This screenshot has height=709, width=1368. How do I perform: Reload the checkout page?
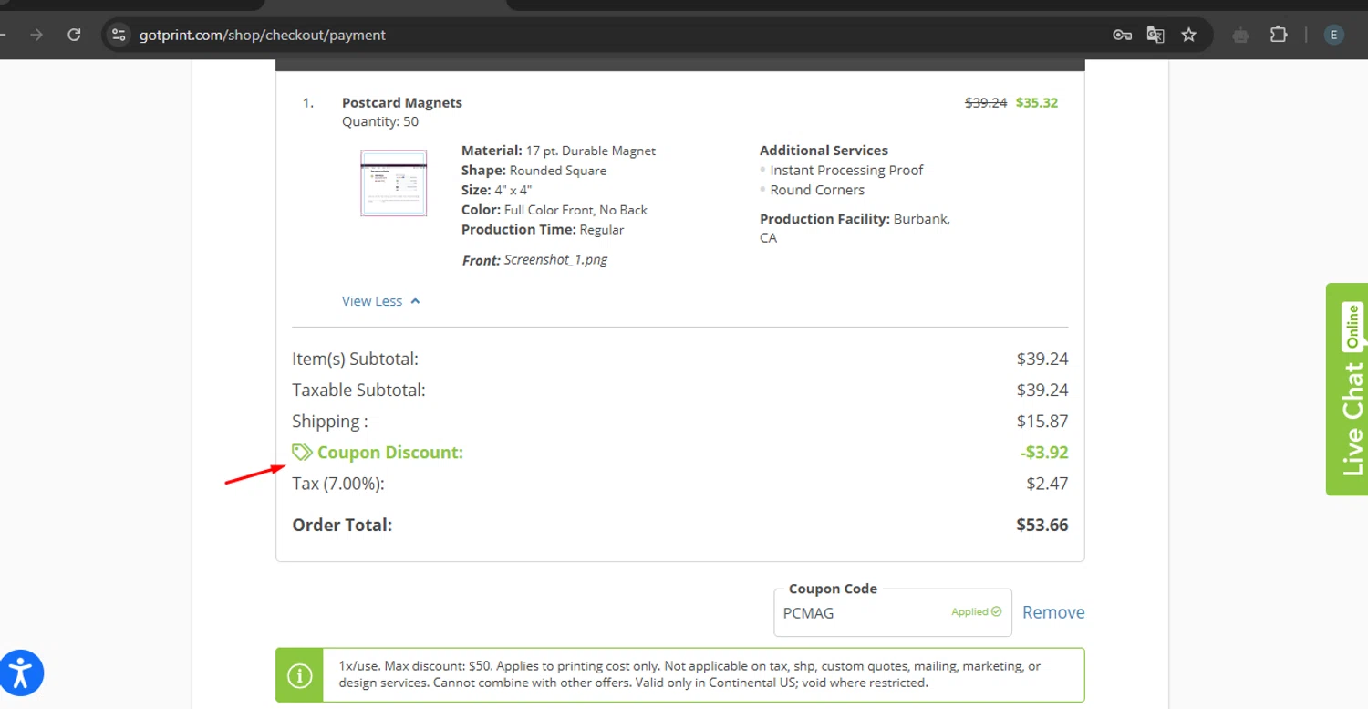75,35
